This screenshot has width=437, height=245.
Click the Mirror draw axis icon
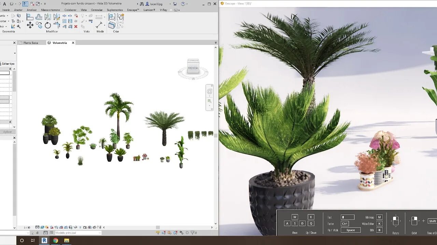[57, 17]
